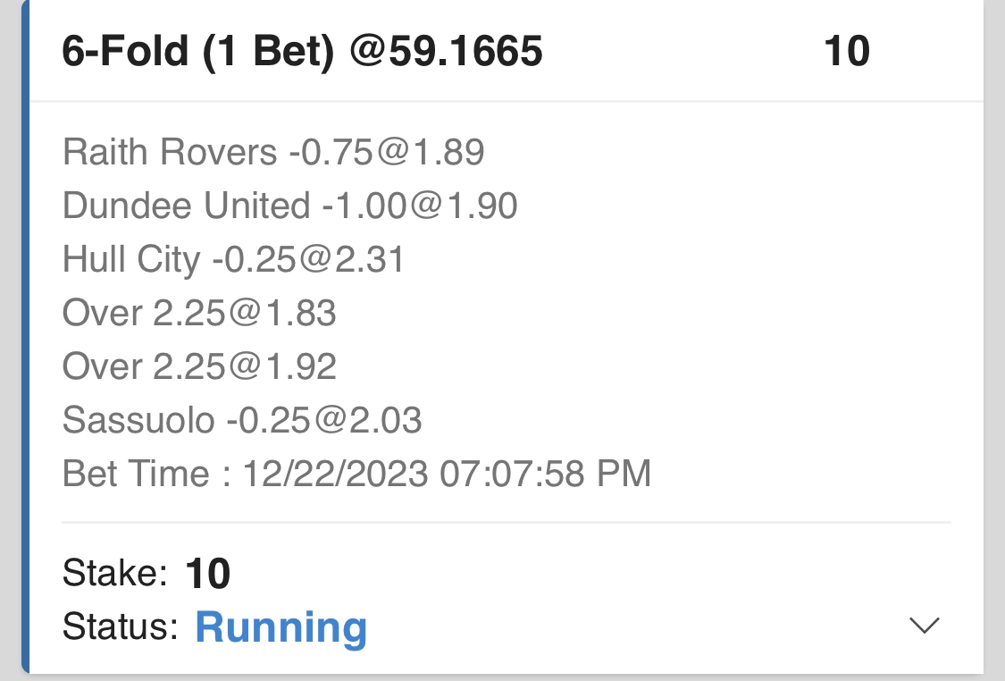Click the "(1 Bet)" text in header
Viewport: 1005px width, 681px height.
[268, 52]
